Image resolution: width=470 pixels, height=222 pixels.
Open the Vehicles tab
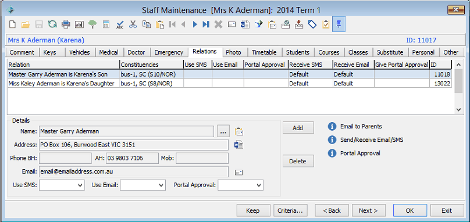[80, 52]
